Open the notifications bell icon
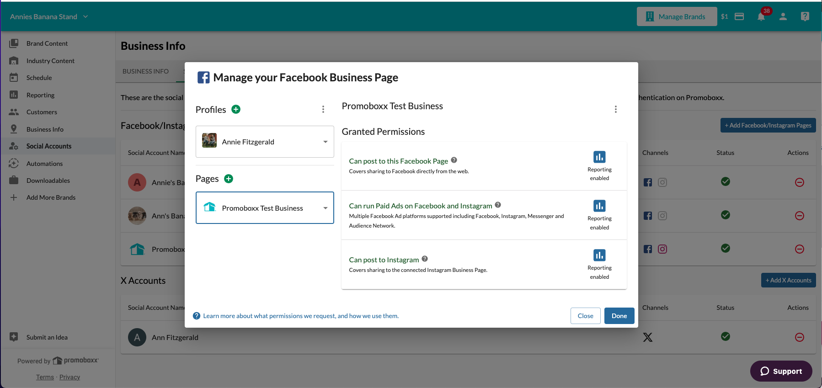The image size is (822, 388). pyautogui.click(x=761, y=17)
